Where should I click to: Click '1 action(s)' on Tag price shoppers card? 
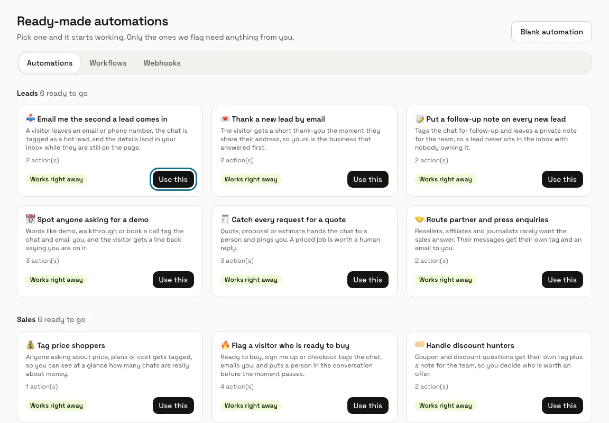tap(42, 387)
